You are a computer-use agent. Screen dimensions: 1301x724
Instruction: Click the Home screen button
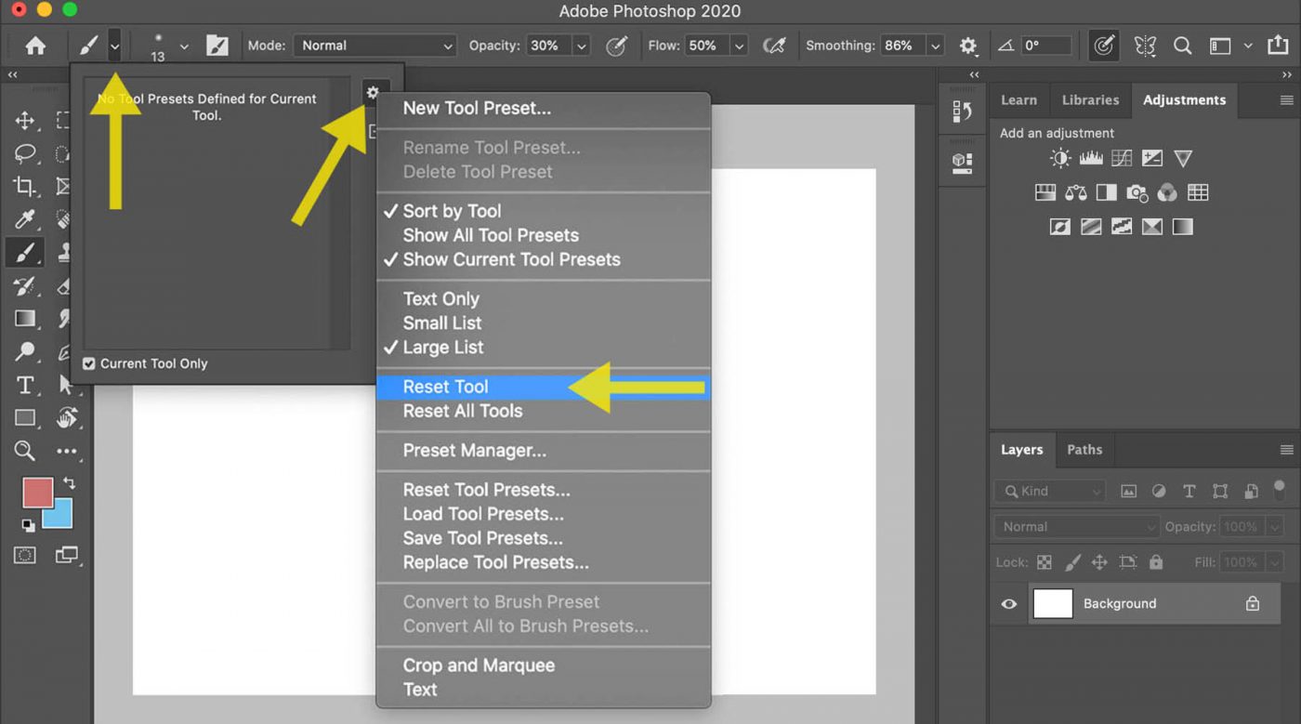tap(34, 45)
